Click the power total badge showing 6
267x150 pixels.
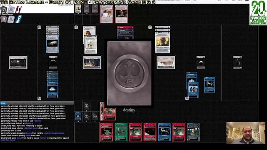(187, 98)
